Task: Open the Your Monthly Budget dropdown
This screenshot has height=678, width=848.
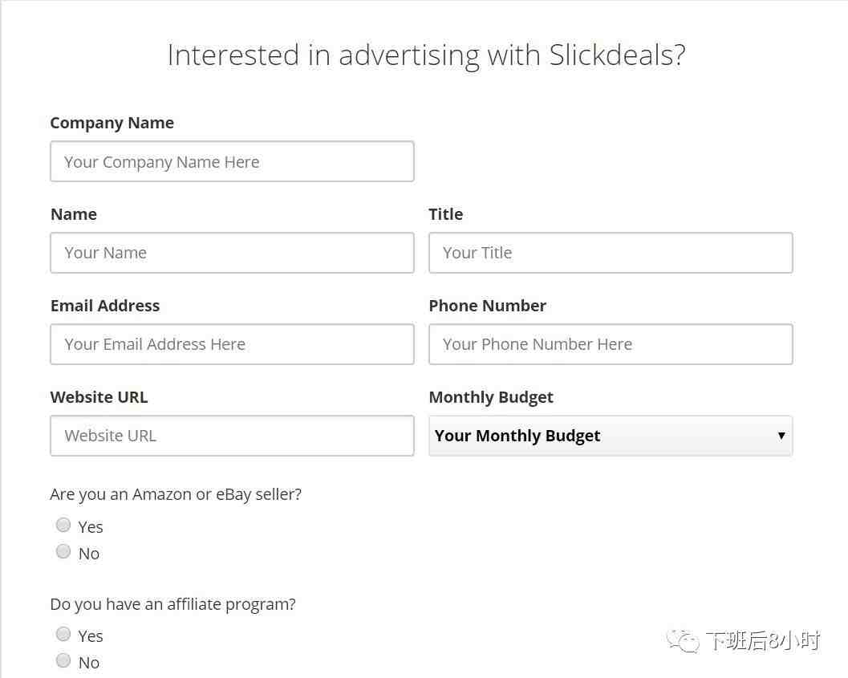Action: coord(611,436)
